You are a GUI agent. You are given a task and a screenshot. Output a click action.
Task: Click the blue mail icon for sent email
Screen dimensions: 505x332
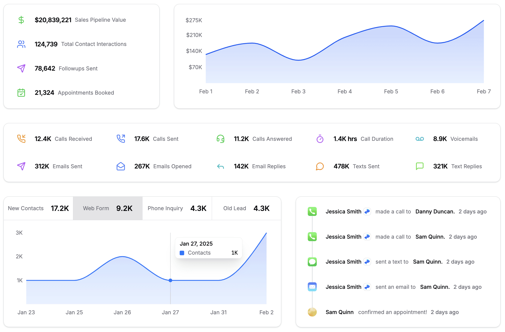pyautogui.click(x=312, y=287)
